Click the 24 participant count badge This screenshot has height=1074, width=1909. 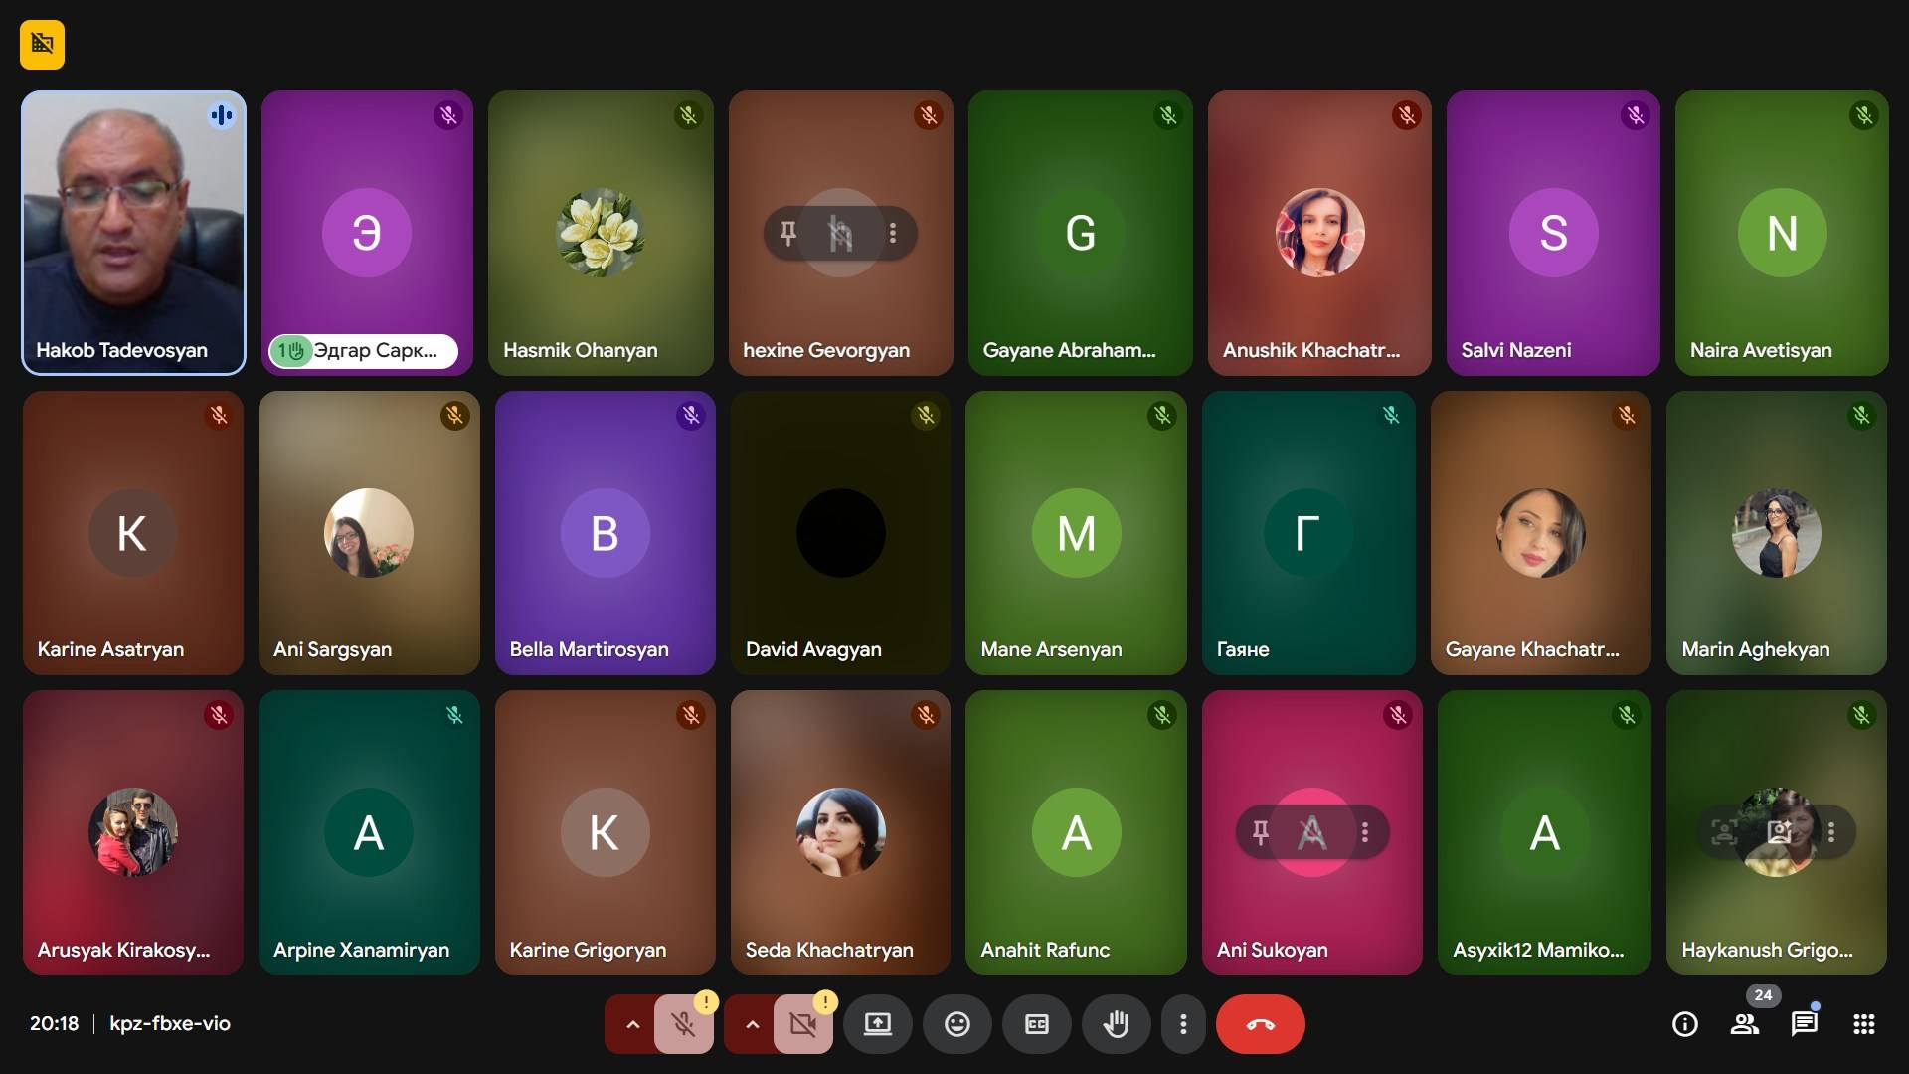1763,995
